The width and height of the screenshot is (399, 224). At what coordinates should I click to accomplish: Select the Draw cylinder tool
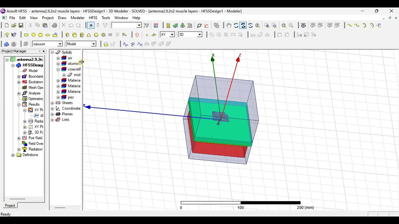(75, 35)
